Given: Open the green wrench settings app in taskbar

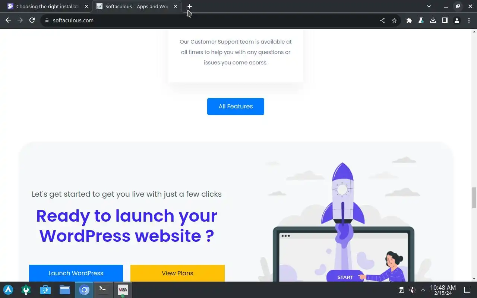Looking at the screenshot, I should [26, 290].
